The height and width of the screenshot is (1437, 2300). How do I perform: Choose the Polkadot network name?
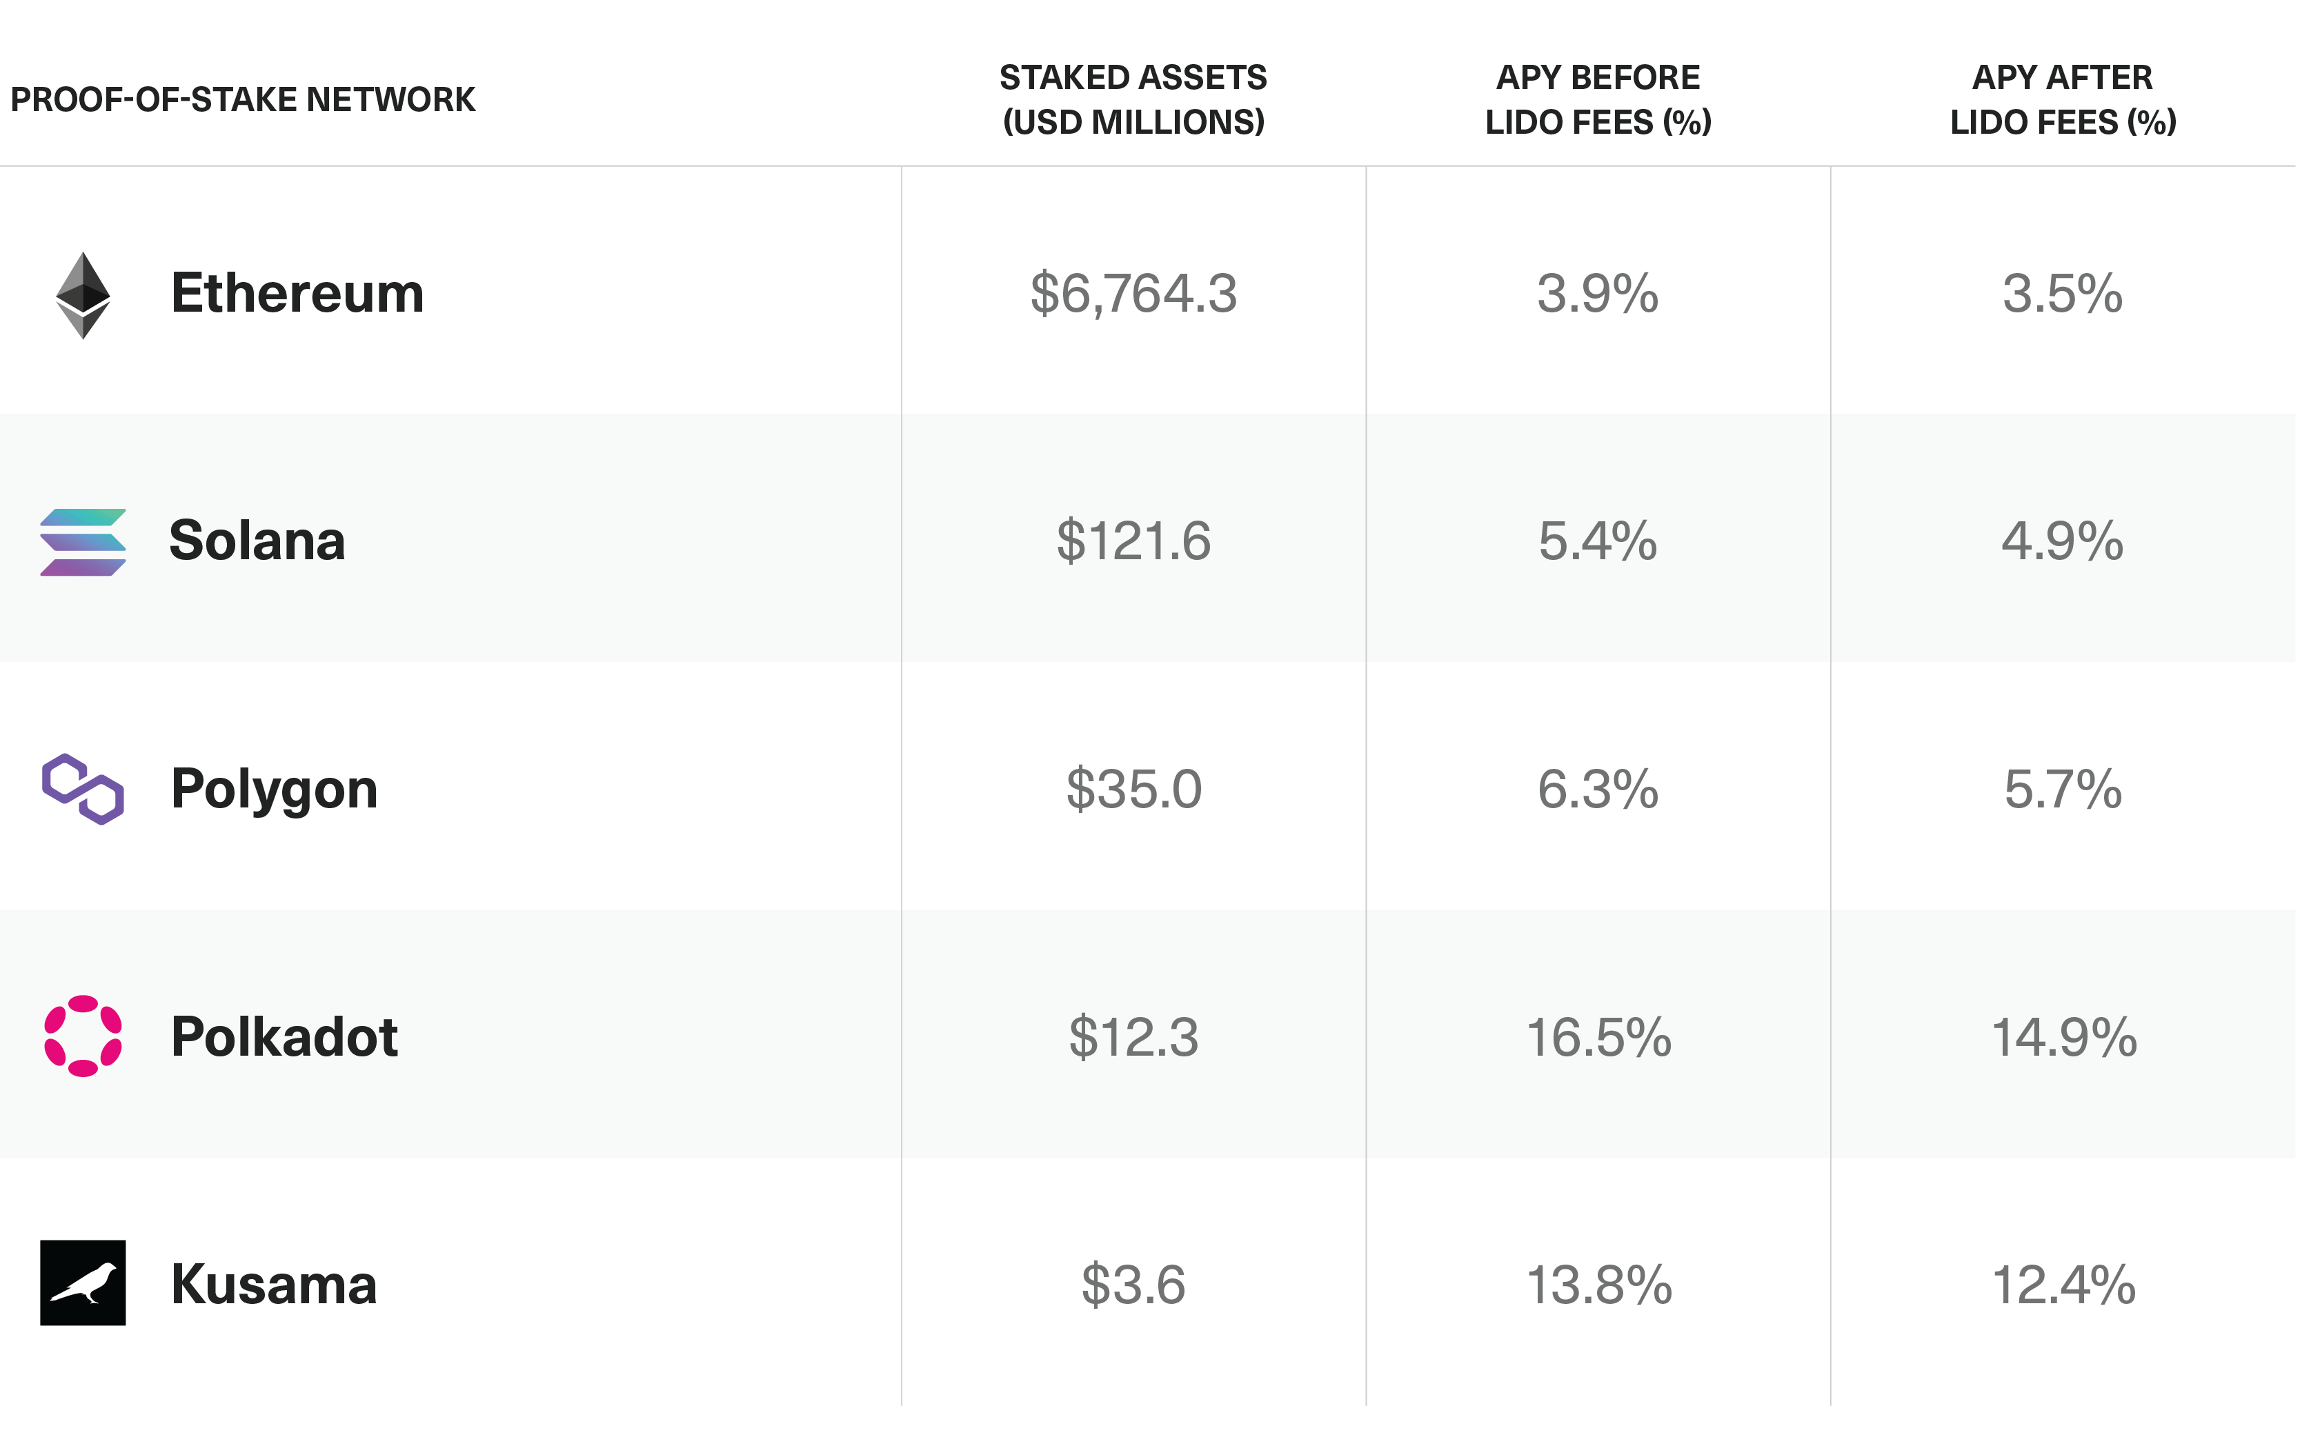click(x=284, y=1037)
